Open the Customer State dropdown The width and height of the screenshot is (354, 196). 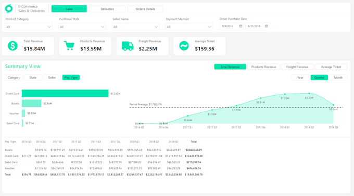click(82, 27)
